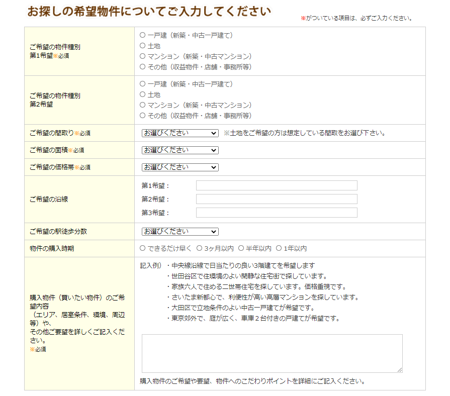Select 一戸建 radio for 第1希望
The width and height of the screenshot is (450, 396).
point(142,35)
